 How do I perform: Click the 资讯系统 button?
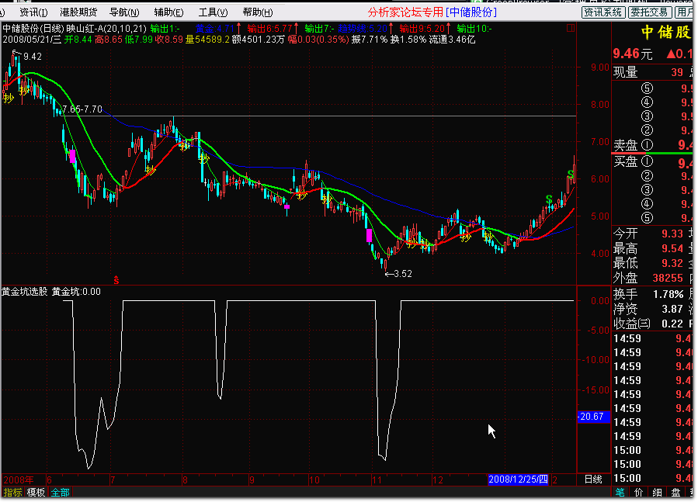pyautogui.click(x=603, y=12)
